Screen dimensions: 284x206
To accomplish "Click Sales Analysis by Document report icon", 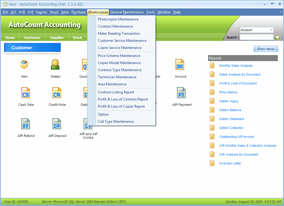I will pos(212,74).
